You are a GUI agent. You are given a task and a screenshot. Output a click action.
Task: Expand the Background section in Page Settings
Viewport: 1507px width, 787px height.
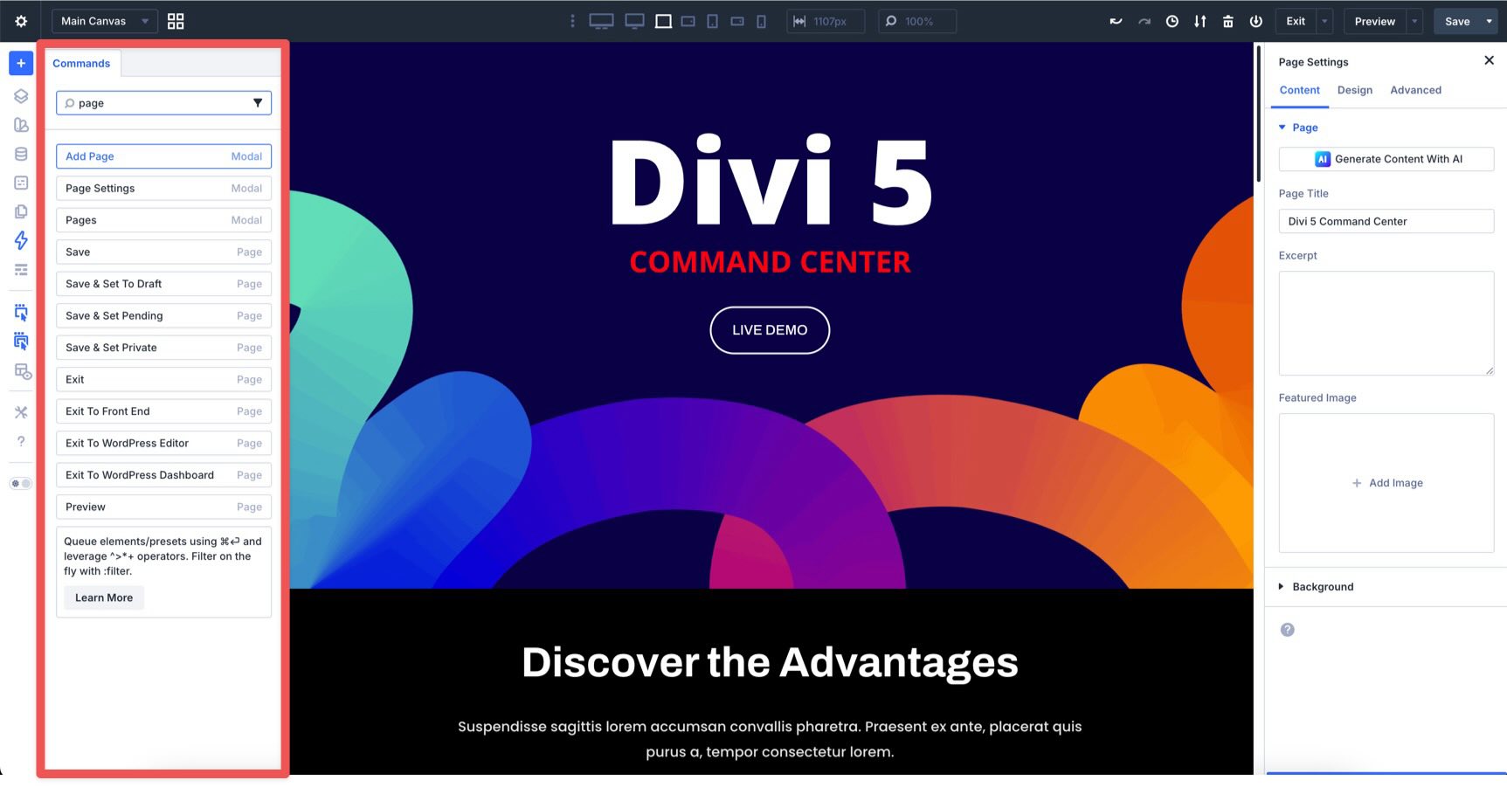[x=1322, y=586]
